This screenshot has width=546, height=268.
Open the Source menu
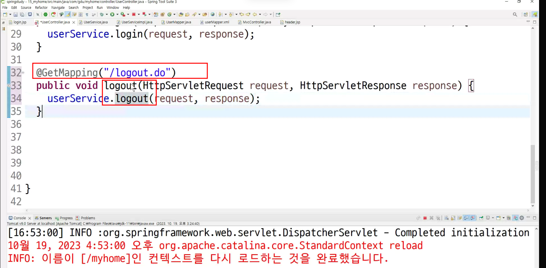pos(26,8)
